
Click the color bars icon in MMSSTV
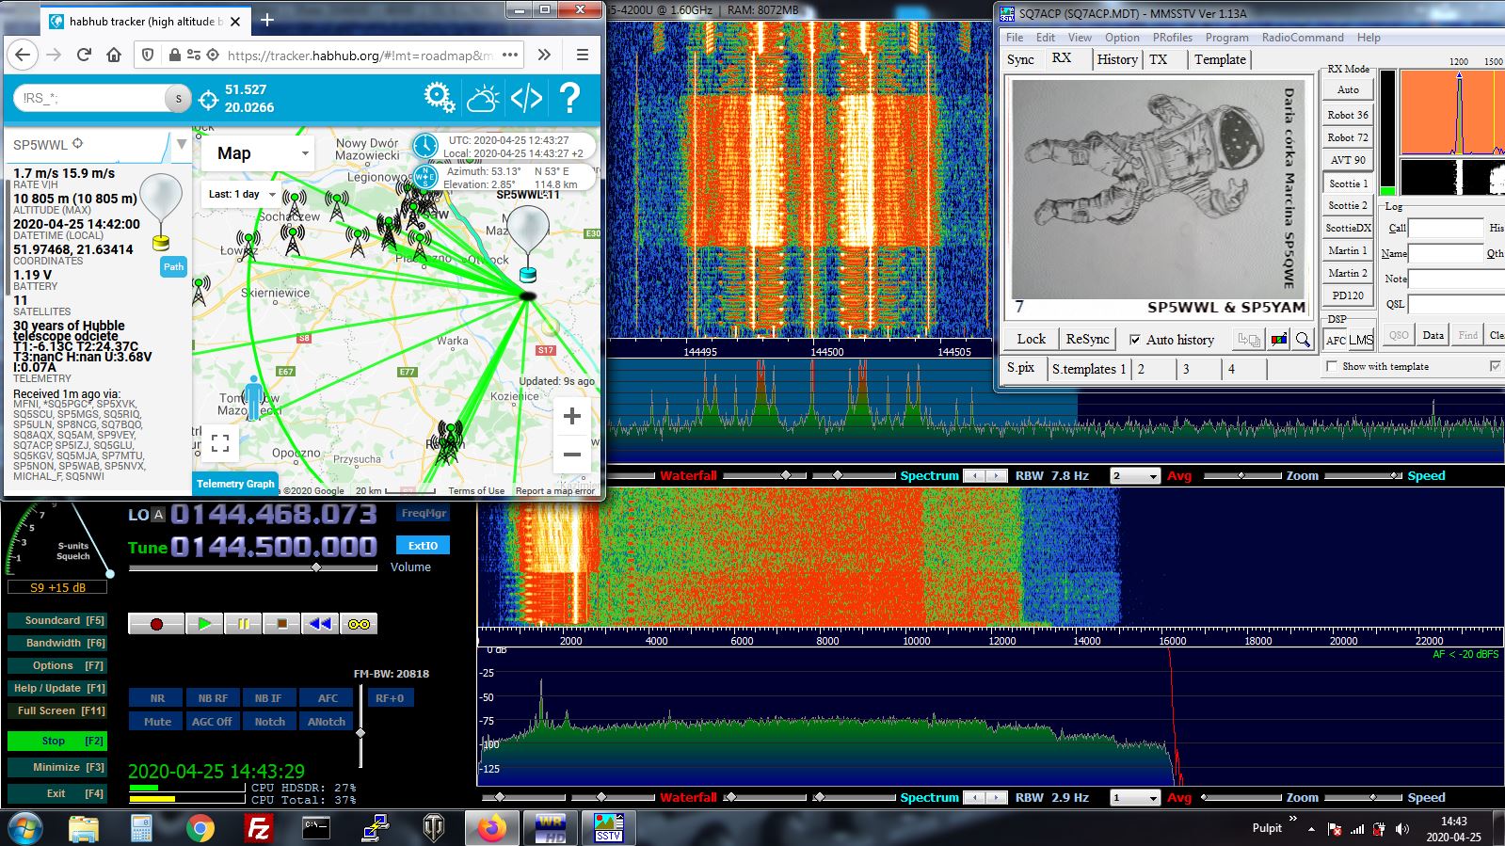(x=1278, y=340)
